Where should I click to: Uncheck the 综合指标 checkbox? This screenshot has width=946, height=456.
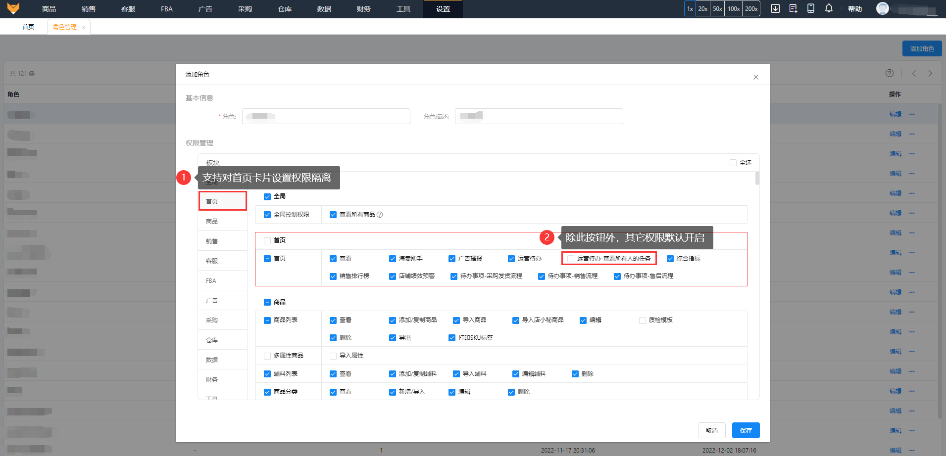point(670,259)
